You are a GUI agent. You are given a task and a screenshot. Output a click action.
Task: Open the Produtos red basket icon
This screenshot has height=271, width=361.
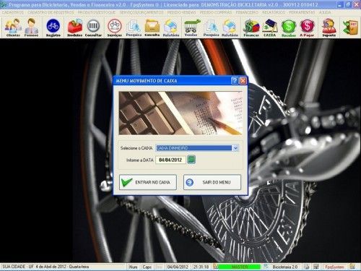pyautogui.click(x=74, y=27)
